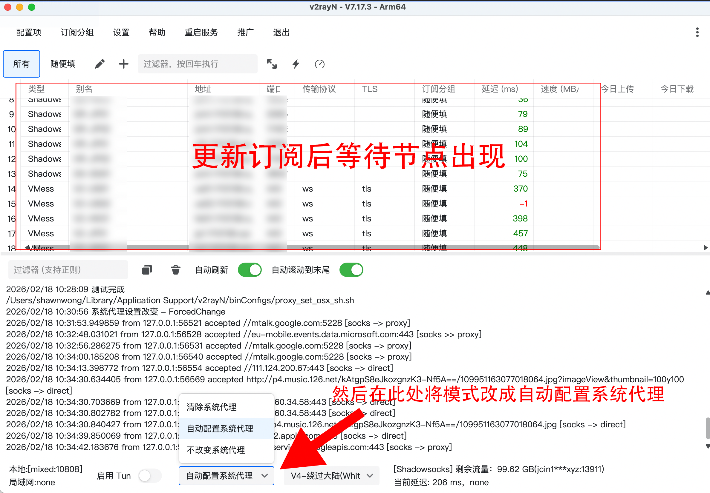Click the log panel scrollbar up arrow

click(x=707, y=292)
